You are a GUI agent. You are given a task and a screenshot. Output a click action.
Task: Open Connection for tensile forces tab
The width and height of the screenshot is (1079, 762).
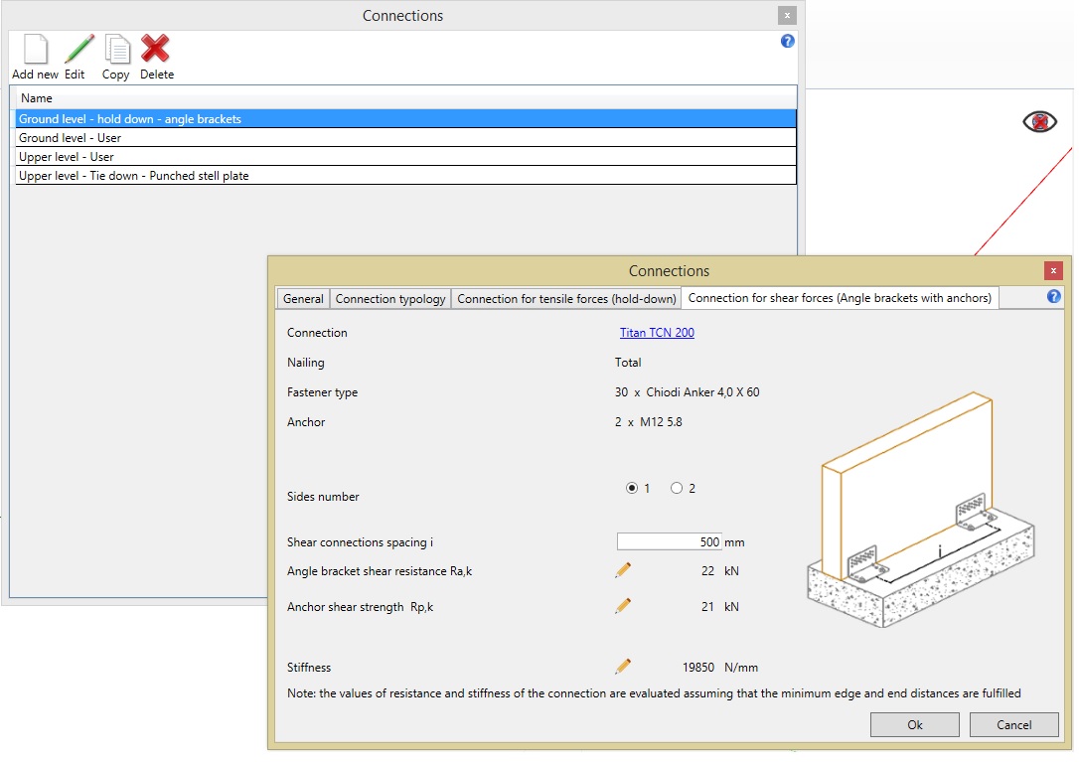click(x=566, y=299)
